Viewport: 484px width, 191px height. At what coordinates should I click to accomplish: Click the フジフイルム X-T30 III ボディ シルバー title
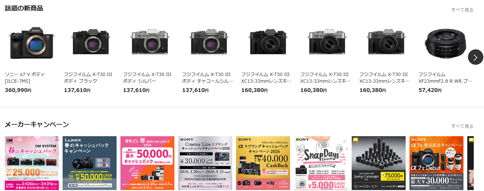(x=147, y=78)
